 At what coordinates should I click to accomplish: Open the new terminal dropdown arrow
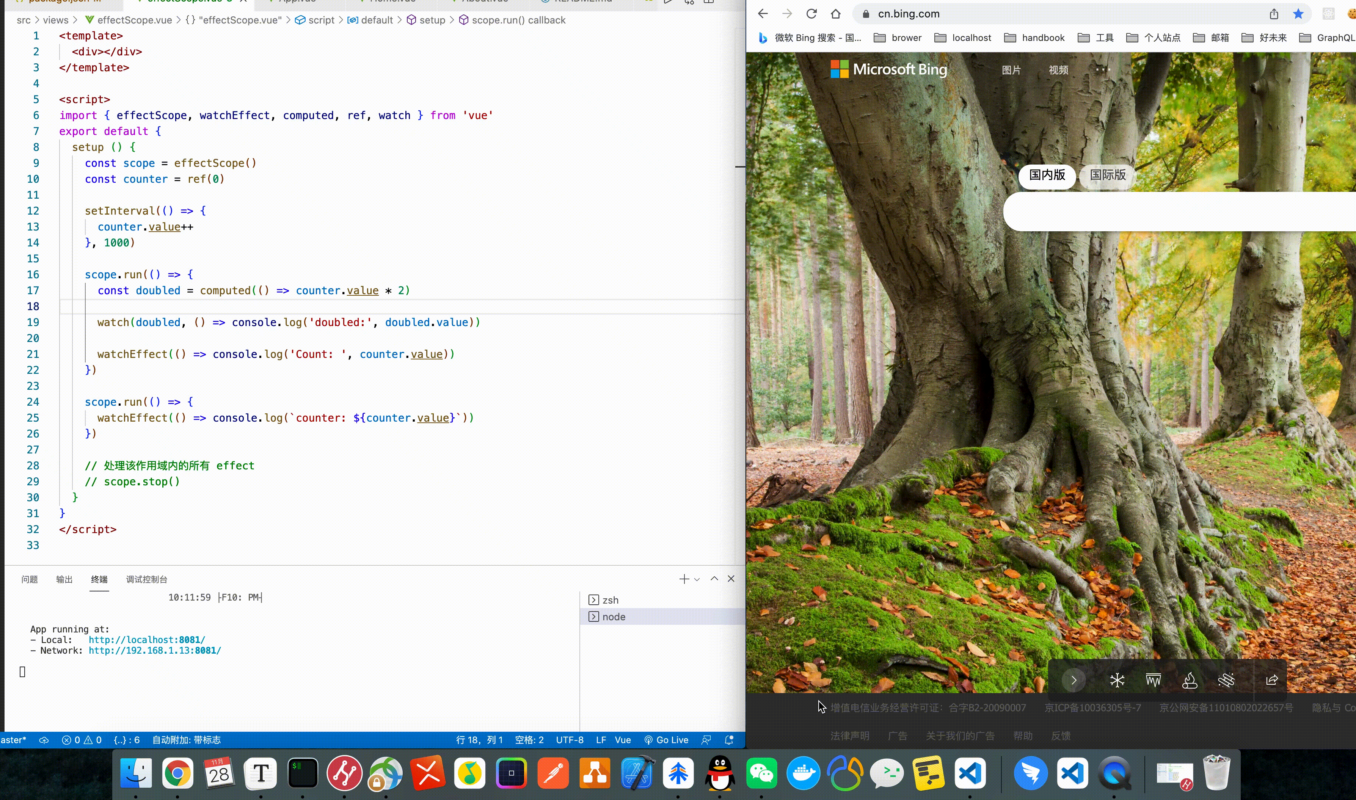pyautogui.click(x=697, y=579)
